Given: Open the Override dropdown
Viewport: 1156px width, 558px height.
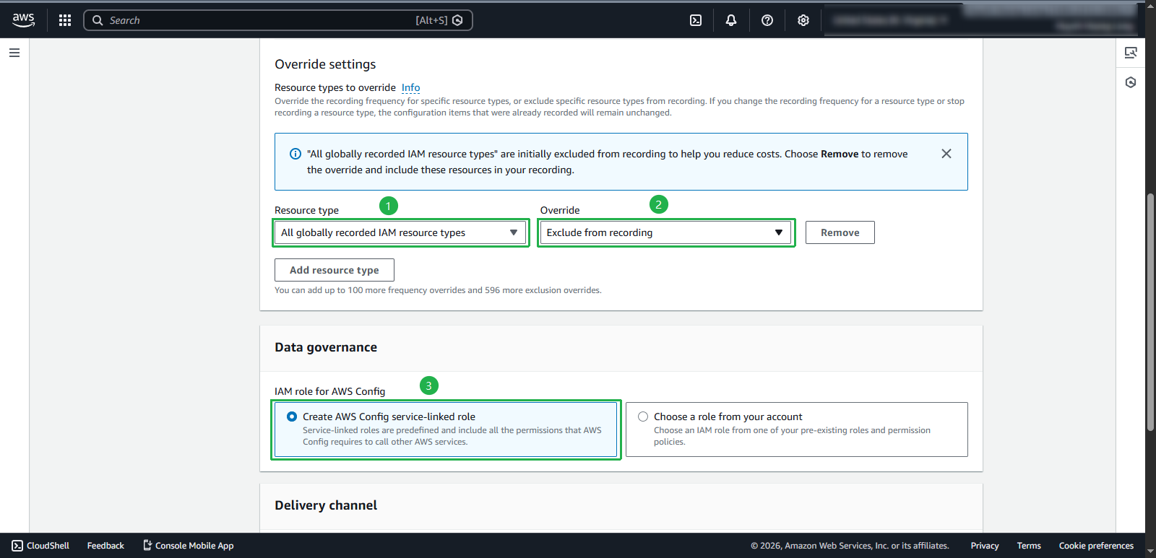Looking at the screenshot, I should tap(665, 232).
